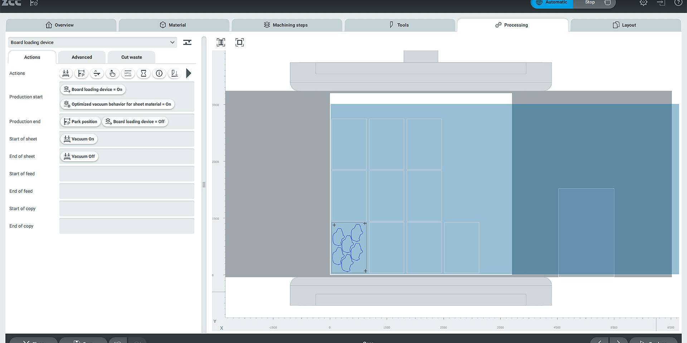Add the Vacuum action from Actions row

tap(66, 74)
